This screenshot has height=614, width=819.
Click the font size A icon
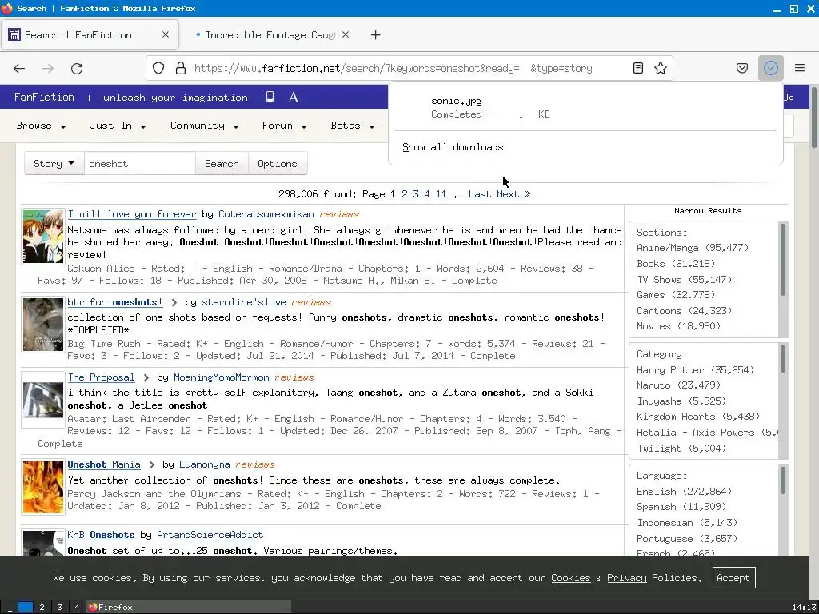294,97
